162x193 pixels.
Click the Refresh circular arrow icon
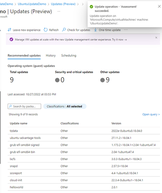tap(46, 30)
